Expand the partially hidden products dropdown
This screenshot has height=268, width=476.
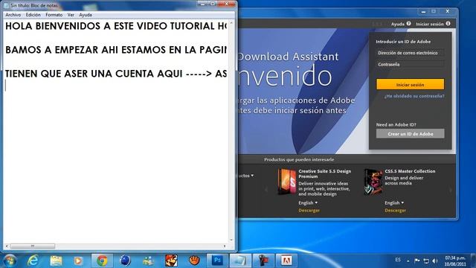[246, 176]
